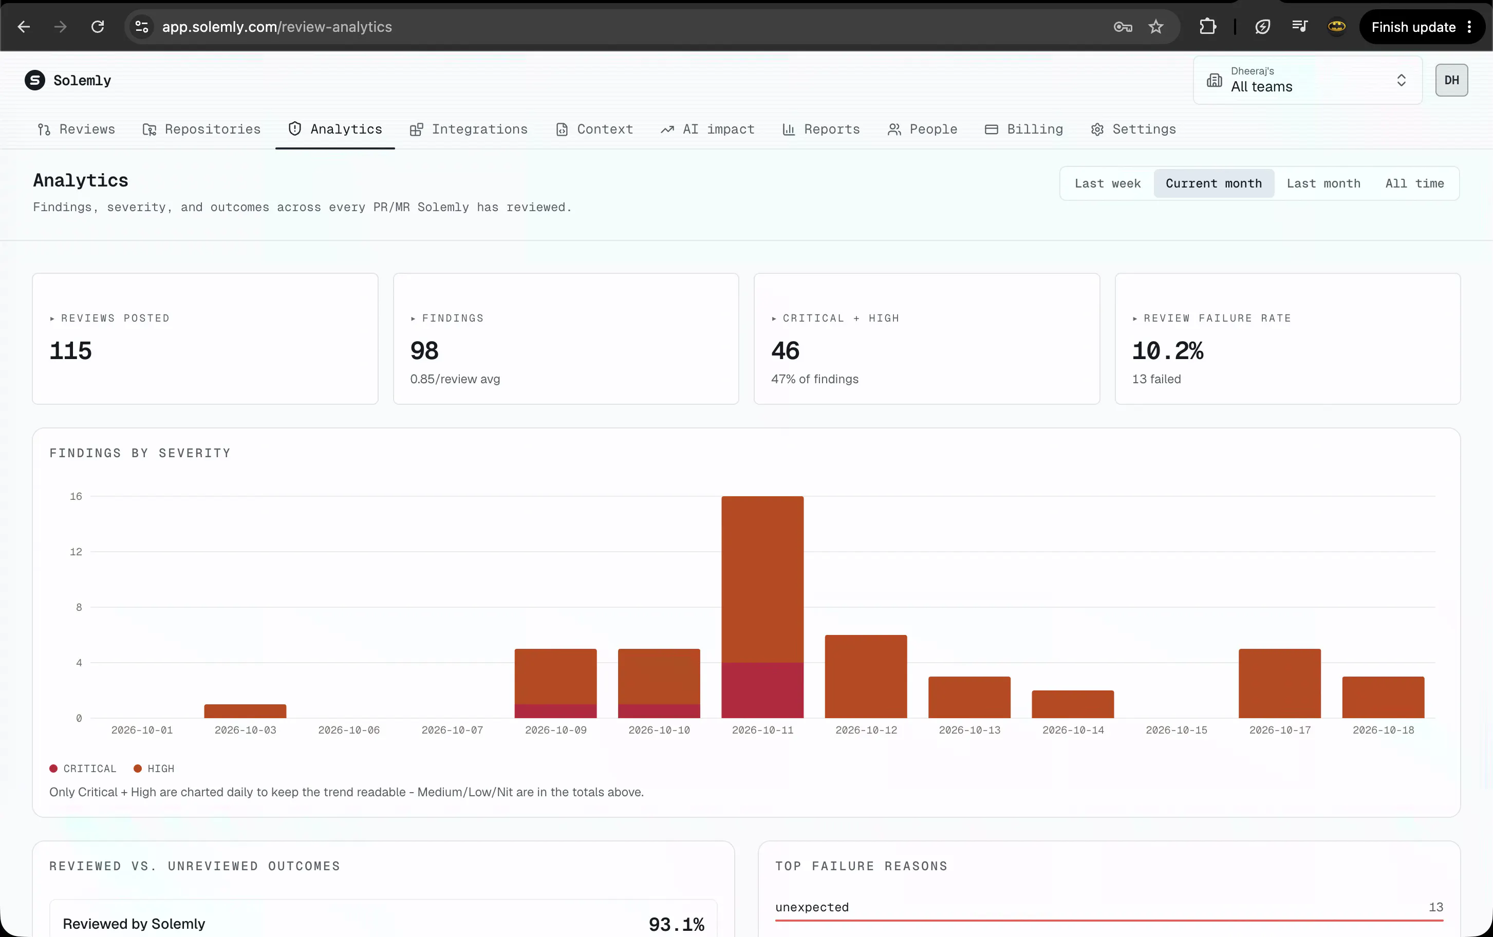
Task: Bookmark this page with the star icon
Action: pyautogui.click(x=1156, y=27)
